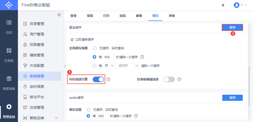Open the 时 unit dropdown
This screenshot has width=253, height=122.
pos(109,66)
